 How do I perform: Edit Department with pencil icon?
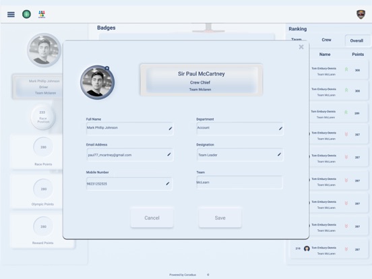280,128
